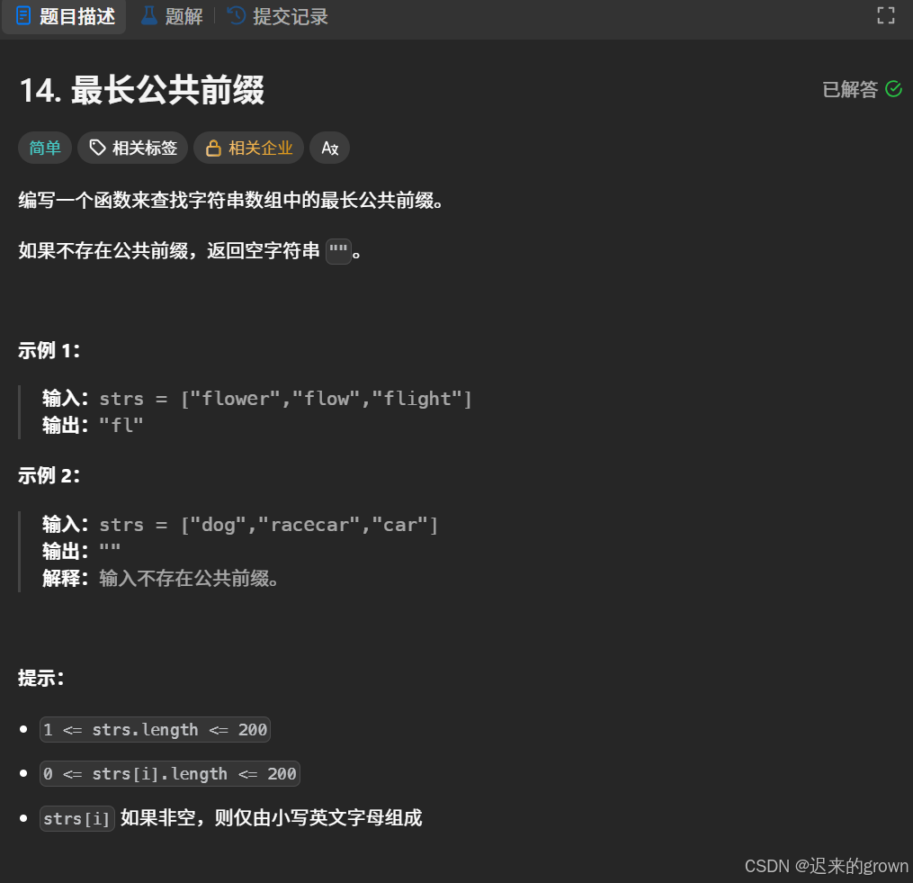Click the flask icon next to 题解
Viewport: 913px width, 883px height.
tap(148, 15)
